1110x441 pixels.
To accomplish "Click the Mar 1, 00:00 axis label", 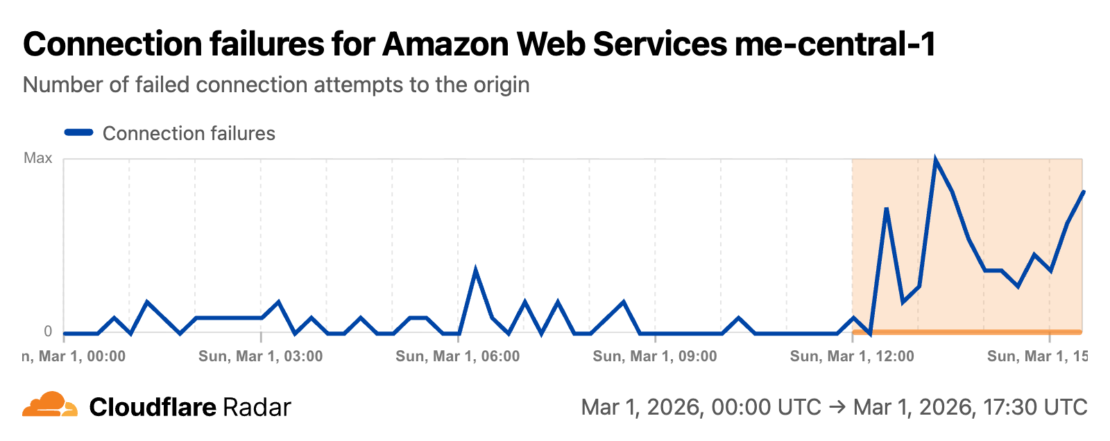I will [x=74, y=356].
